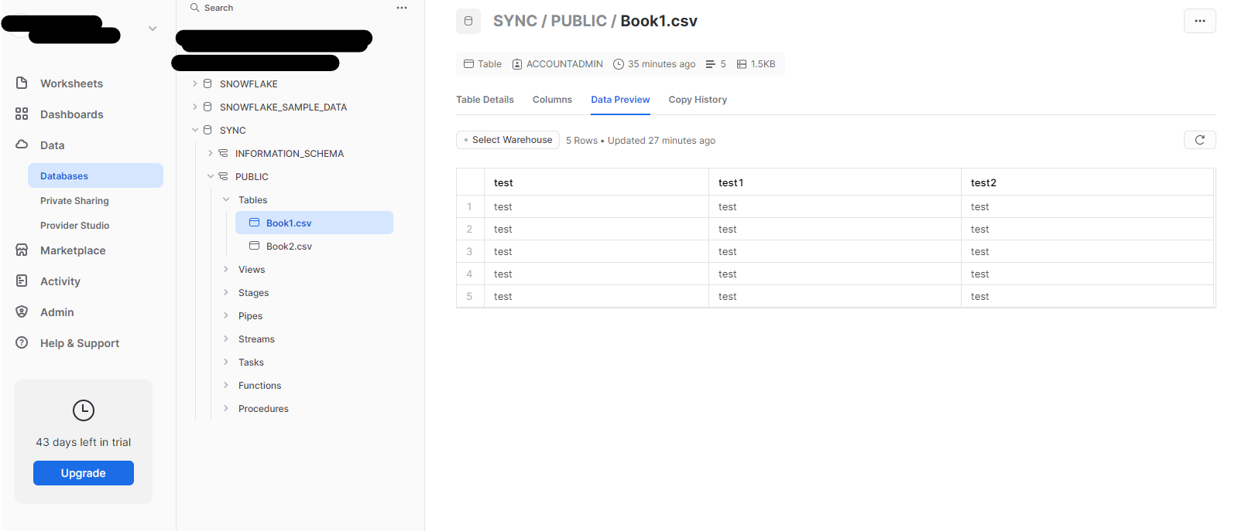The width and height of the screenshot is (1238, 531).
Task: Collapse the PUBLIC schema node
Action: point(211,176)
